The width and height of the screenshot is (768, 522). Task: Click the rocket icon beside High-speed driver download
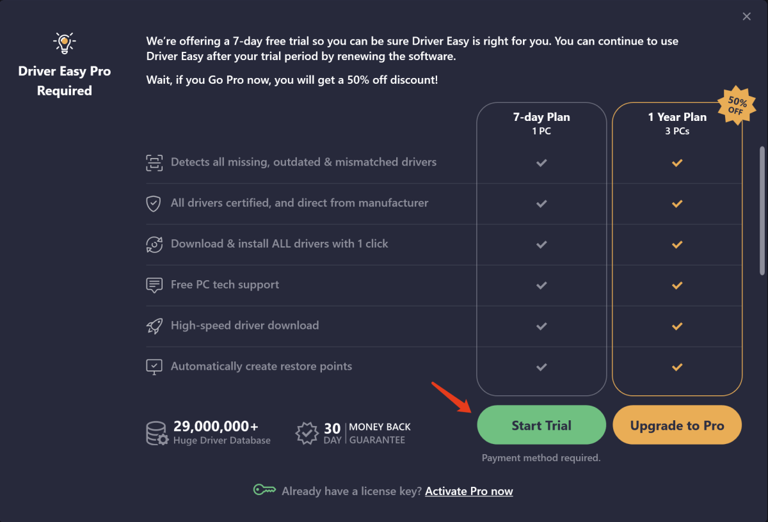[x=154, y=326]
